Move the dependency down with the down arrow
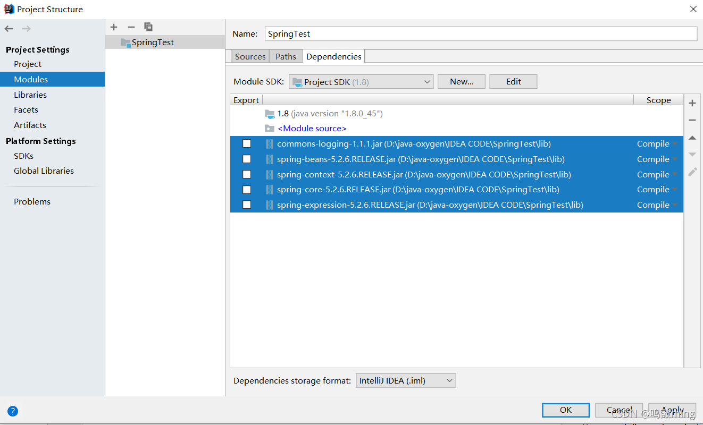 coord(692,155)
